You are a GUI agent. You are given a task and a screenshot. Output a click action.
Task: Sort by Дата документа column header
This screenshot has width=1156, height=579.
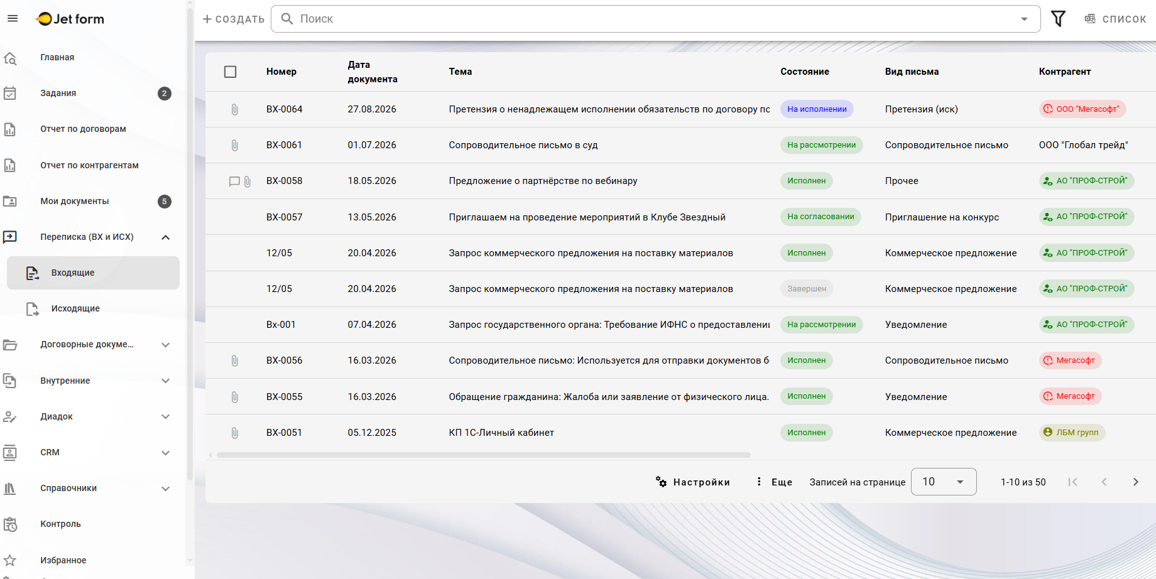(x=373, y=72)
